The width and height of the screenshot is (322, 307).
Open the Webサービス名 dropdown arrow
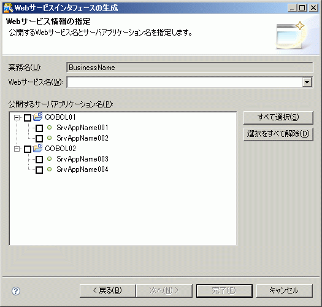pyautogui.click(x=307, y=82)
